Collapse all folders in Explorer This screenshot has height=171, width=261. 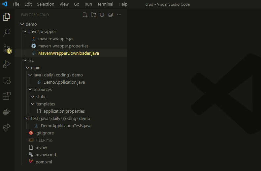(x=111, y=15)
